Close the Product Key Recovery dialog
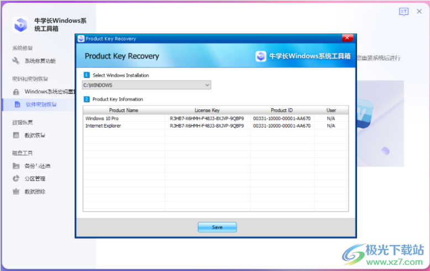Viewport: 430px width, 271px height. coord(347,38)
